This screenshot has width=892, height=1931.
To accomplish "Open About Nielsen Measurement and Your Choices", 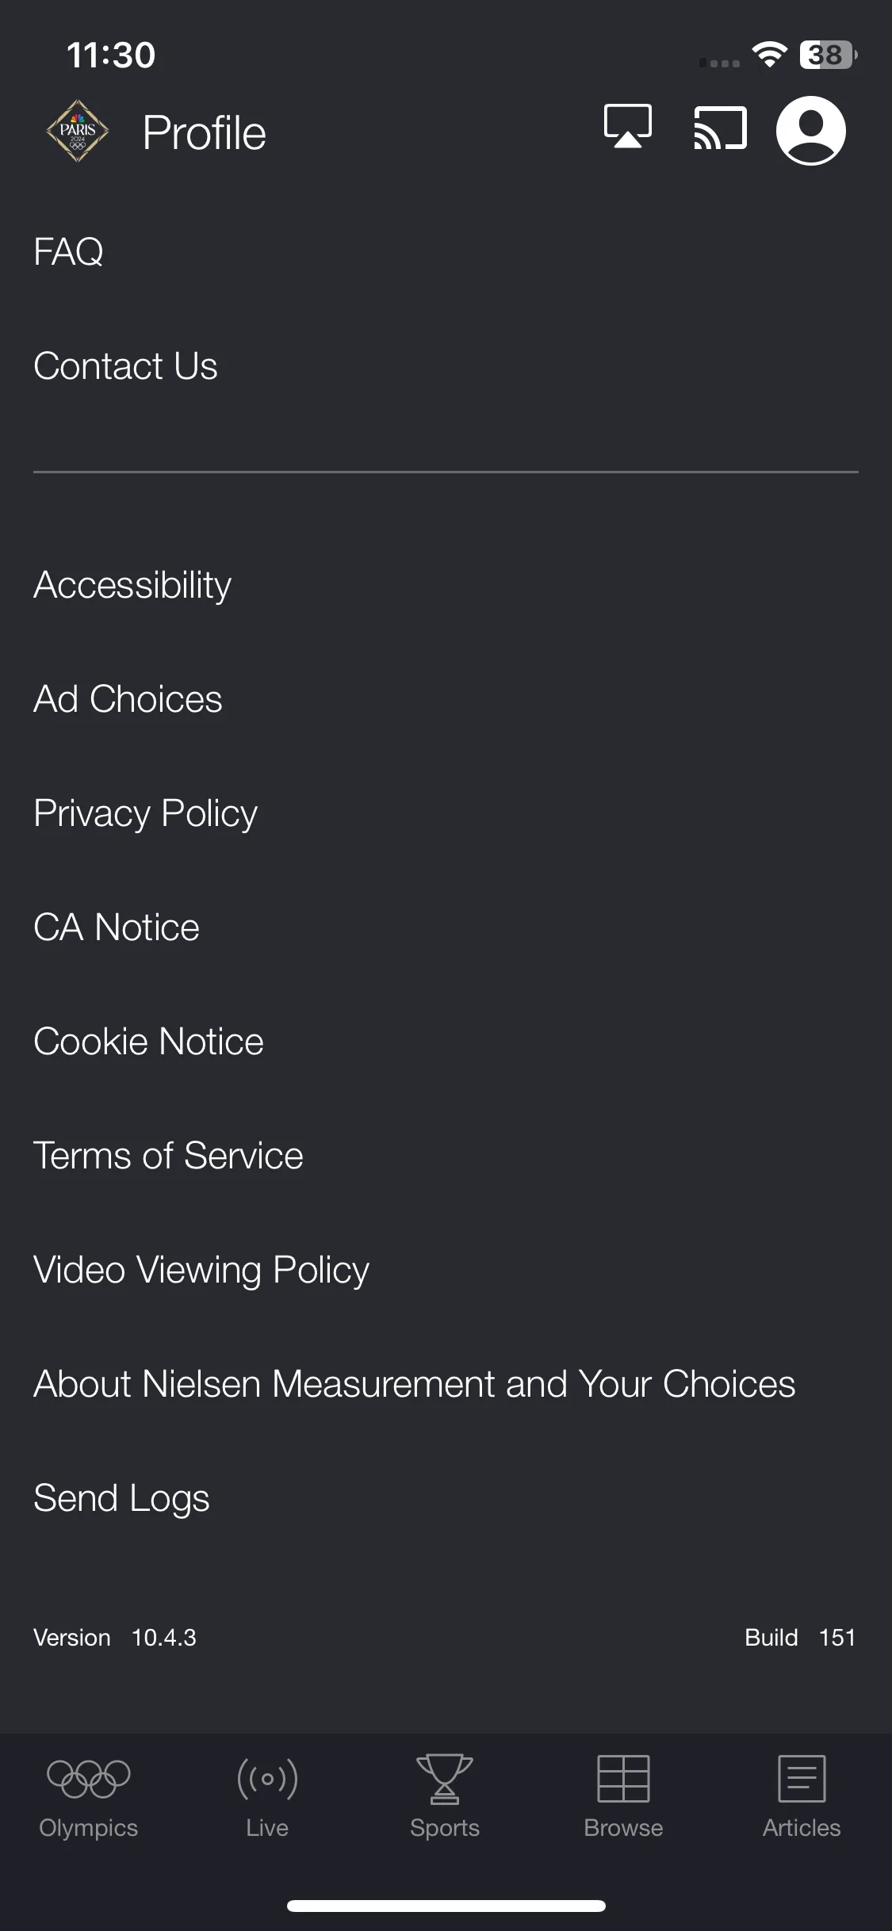I will [x=414, y=1384].
